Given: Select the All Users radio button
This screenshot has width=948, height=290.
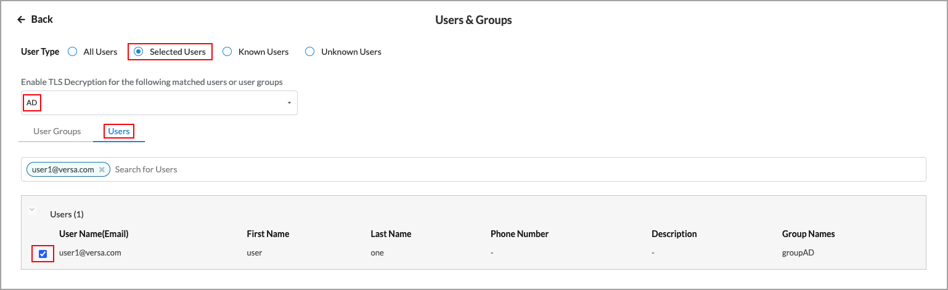Looking at the screenshot, I should 72,52.
